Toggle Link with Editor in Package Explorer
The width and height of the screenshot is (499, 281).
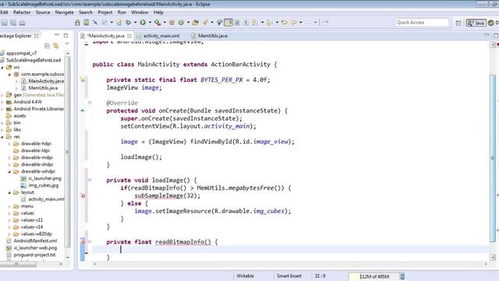[x=56, y=45]
